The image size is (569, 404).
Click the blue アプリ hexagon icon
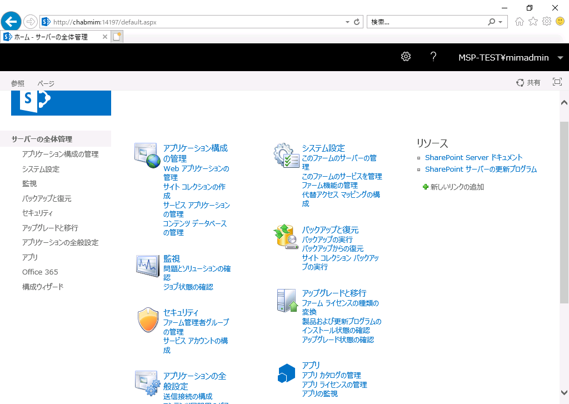pos(286,373)
